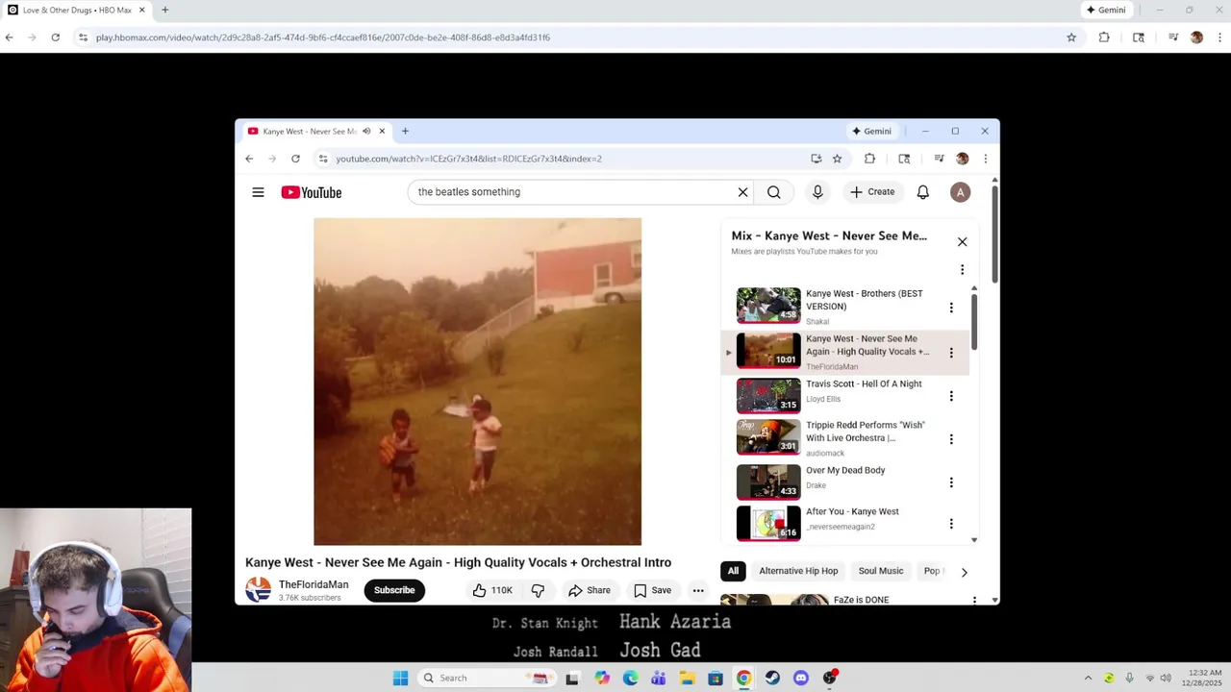Like the video with thumbs up

click(x=492, y=590)
